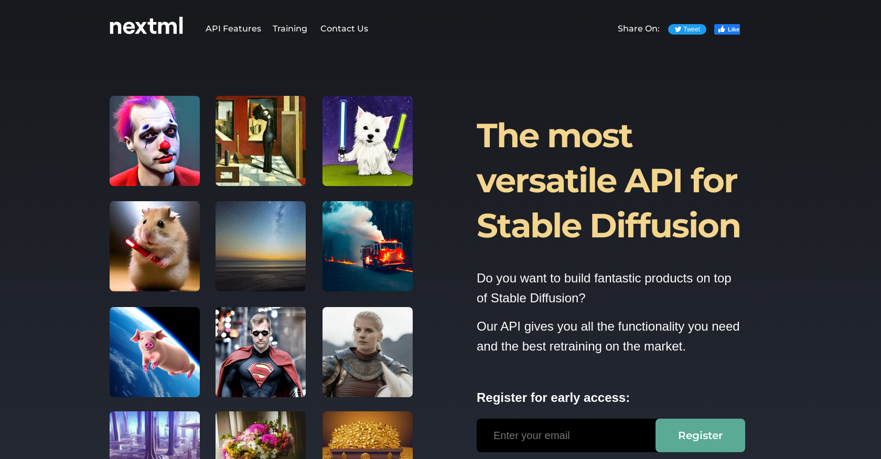Select the white dog with lightsabers image
Image resolution: width=881 pixels, height=459 pixels.
point(368,141)
